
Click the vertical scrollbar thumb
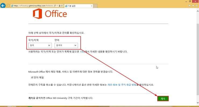tap(198, 59)
